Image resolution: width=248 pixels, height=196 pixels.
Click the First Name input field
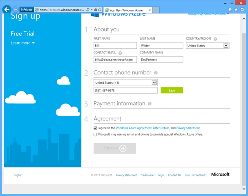115,46
